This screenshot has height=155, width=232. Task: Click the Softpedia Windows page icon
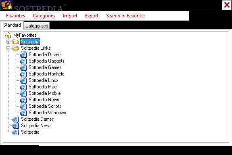pos(23,113)
